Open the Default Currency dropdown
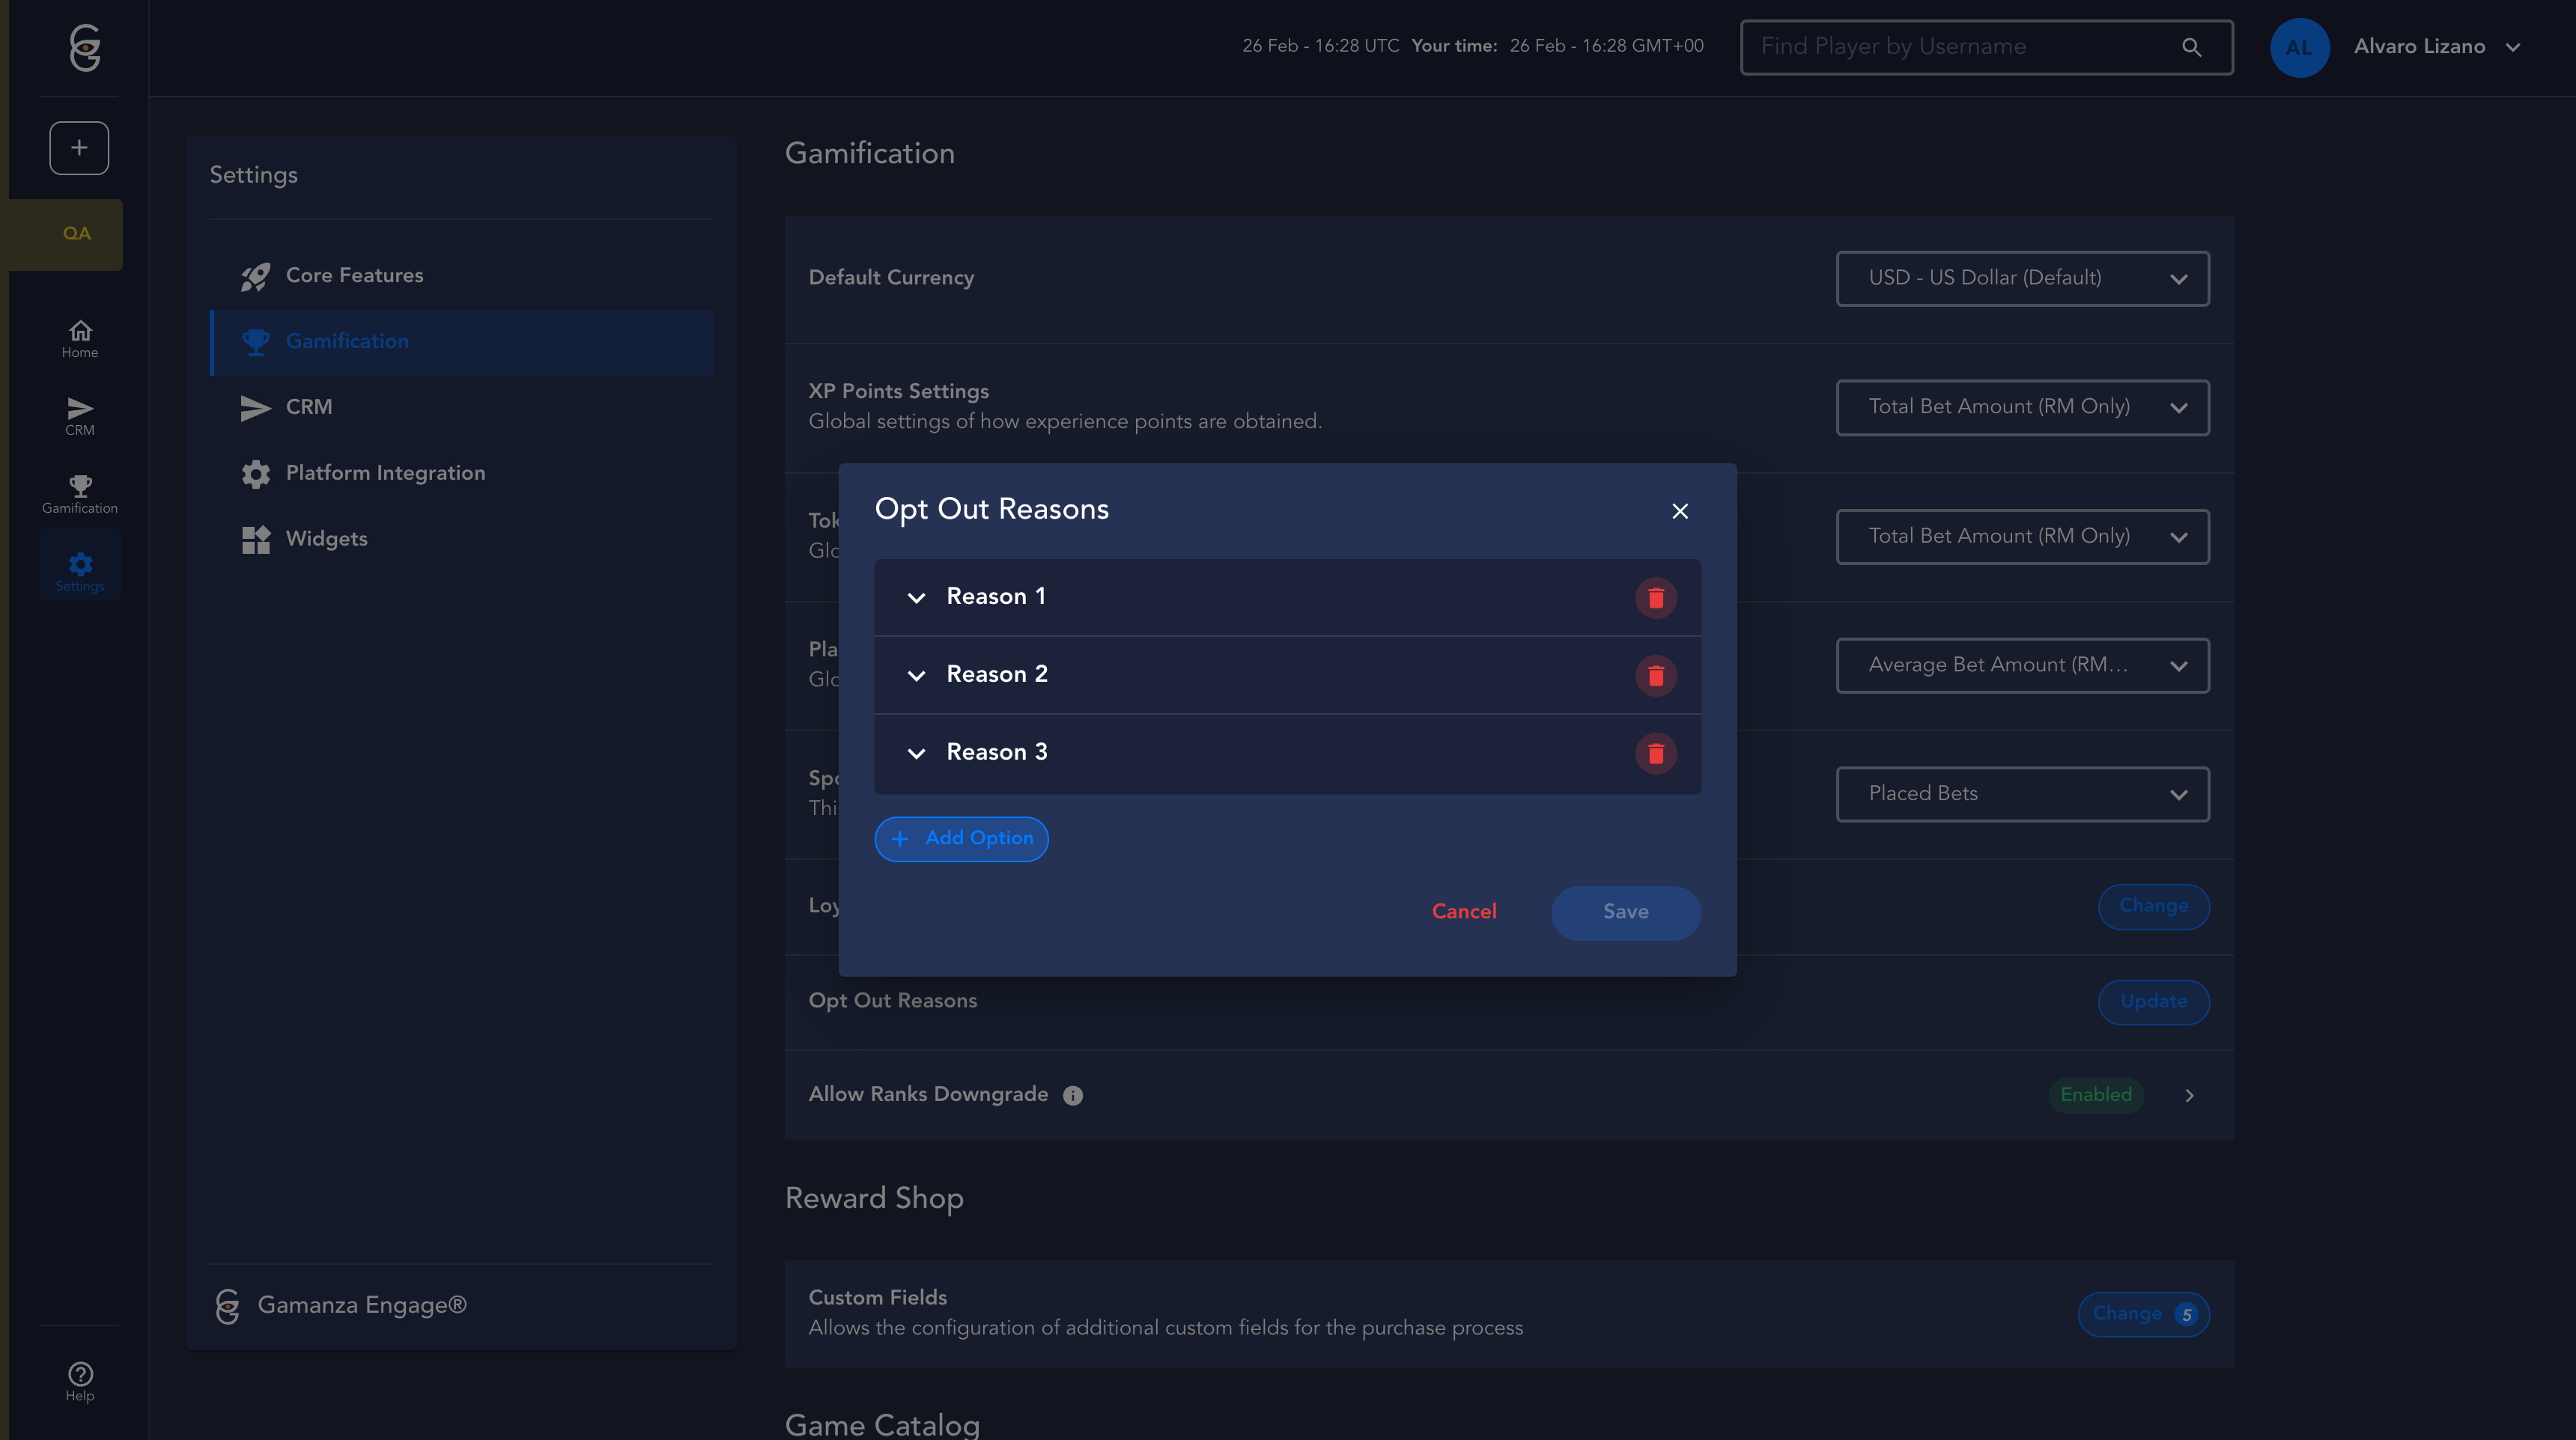2576x1440 pixels. (x=2022, y=279)
